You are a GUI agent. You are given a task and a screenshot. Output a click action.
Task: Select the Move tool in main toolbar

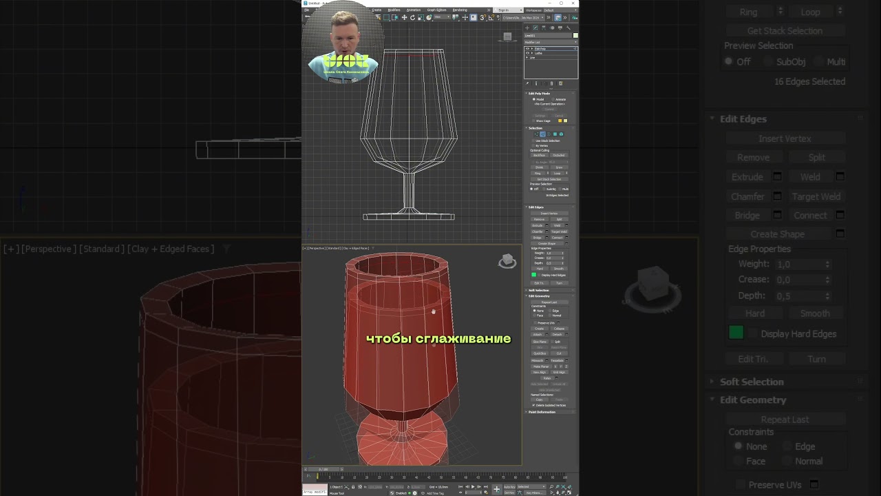coord(405,17)
